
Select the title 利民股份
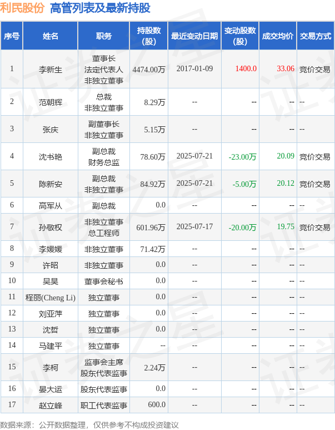click(22, 8)
